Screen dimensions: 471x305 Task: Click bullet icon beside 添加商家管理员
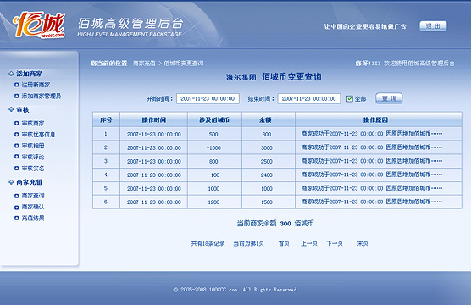(17, 96)
